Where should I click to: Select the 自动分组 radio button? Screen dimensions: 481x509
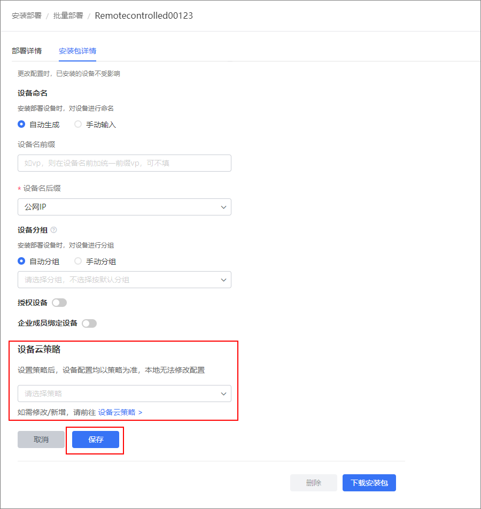[21, 261]
